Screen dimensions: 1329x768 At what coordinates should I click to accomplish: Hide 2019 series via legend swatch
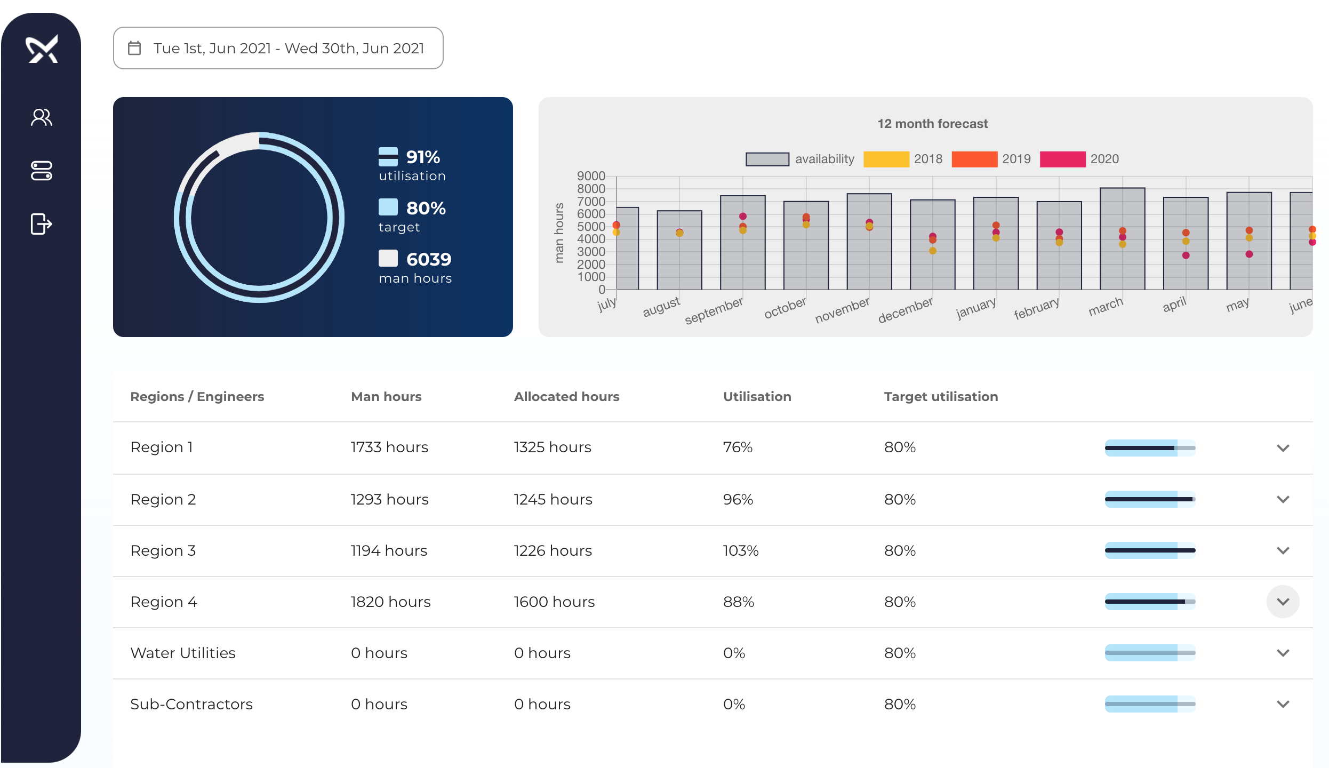tap(974, 159)
